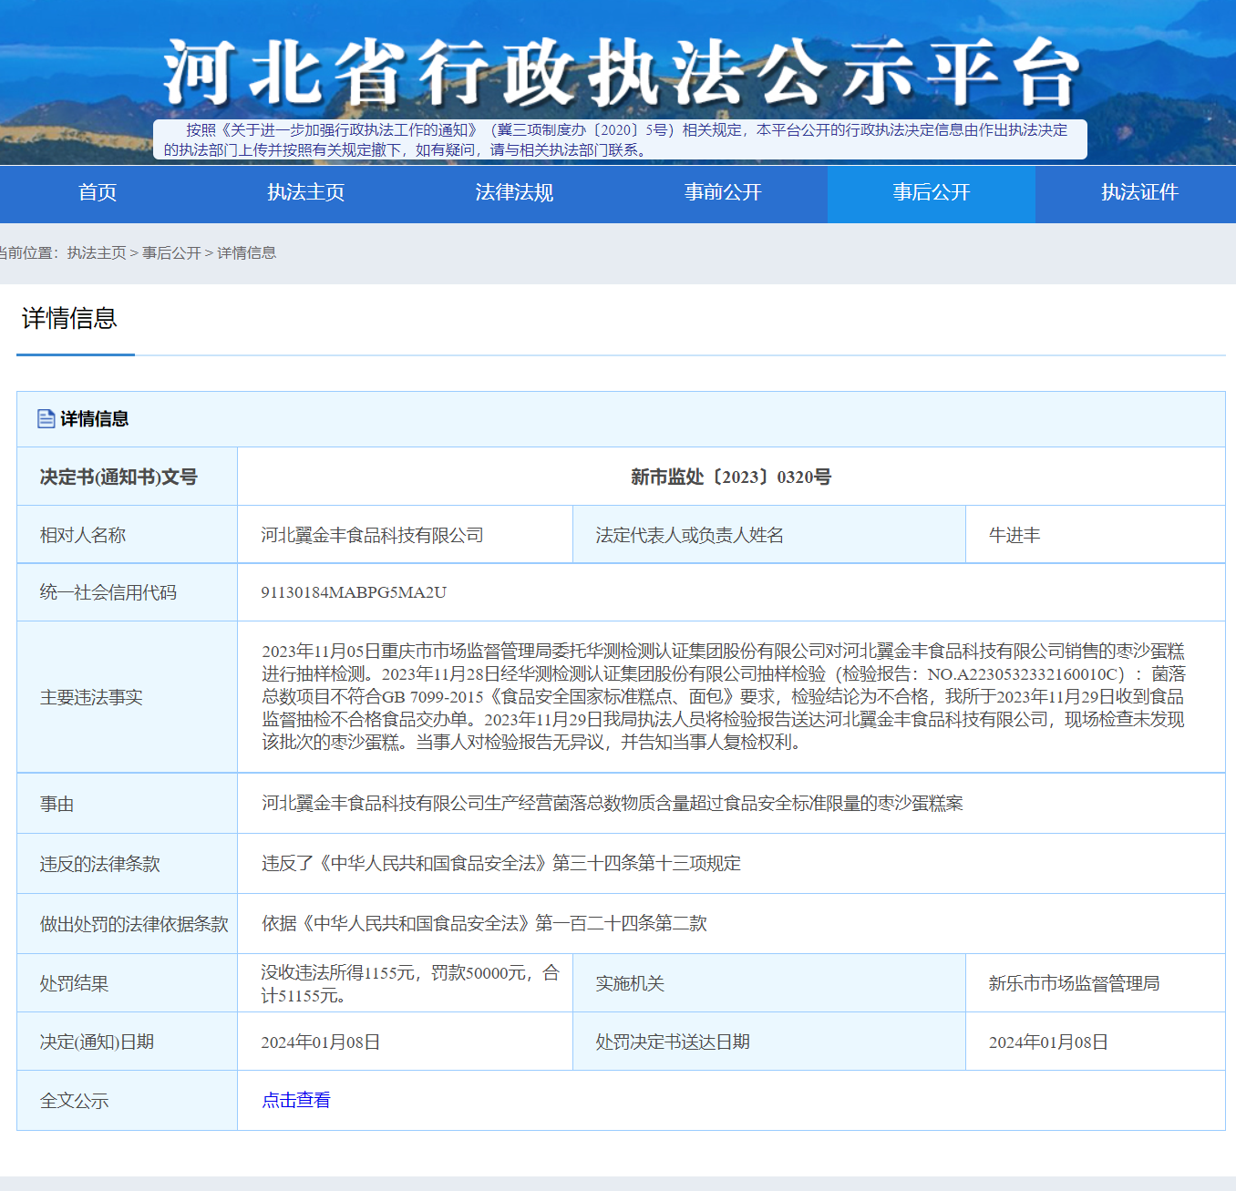The image size is (1236, 1191).
Task: Switch to the 事后公开 tab
Action: [x=931, y=193]
